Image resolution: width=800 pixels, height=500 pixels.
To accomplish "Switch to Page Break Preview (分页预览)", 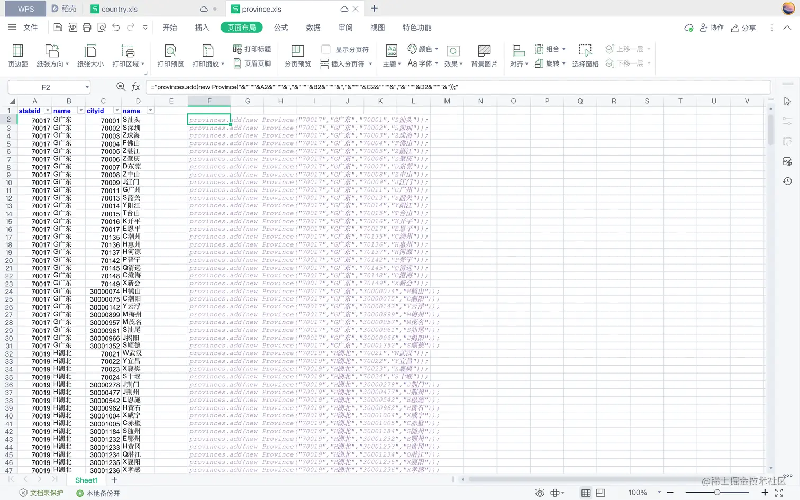I will [297, 56].
